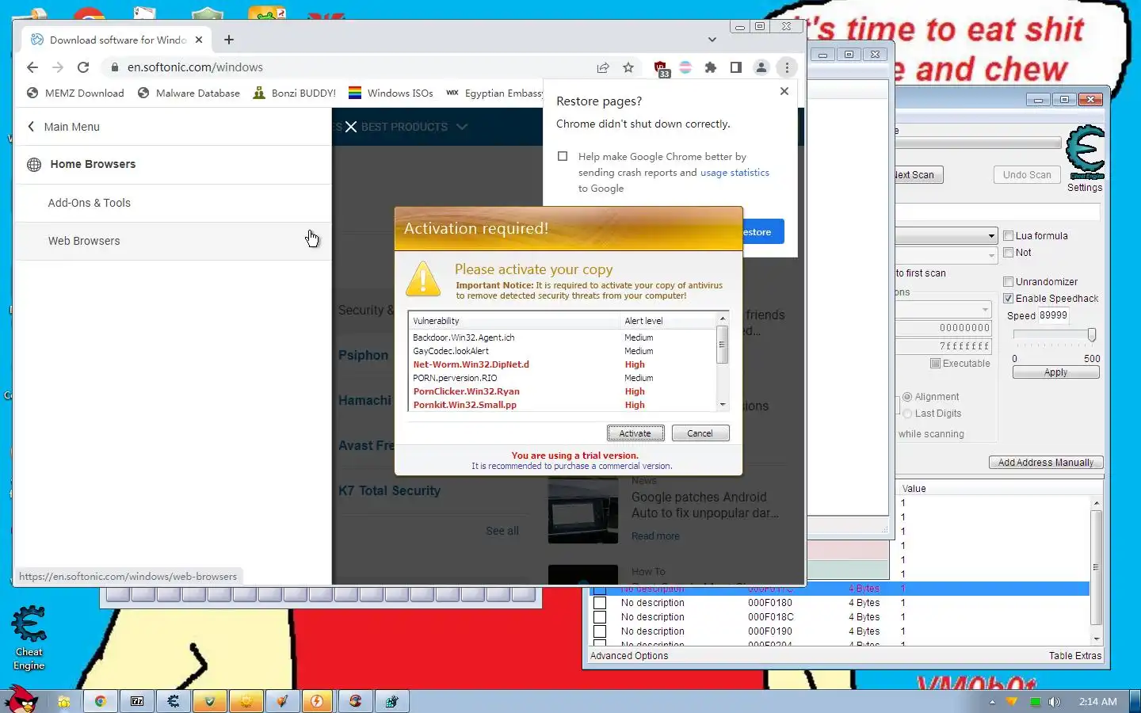Close the Download software tab
Screen dimensions: 1141x713
[x=199, y=40]
